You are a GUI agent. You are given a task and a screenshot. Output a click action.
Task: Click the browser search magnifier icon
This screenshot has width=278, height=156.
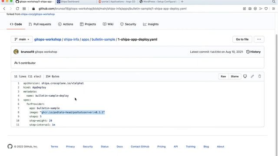[274, 2]
